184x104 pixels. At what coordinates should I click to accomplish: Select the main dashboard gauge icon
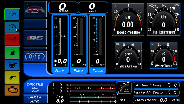click(x=12, y=15)
